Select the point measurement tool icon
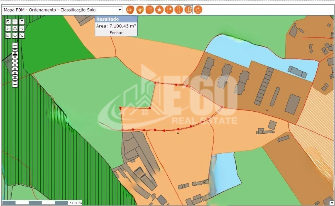Screen dimensions: 335x206 coord(169,10)
